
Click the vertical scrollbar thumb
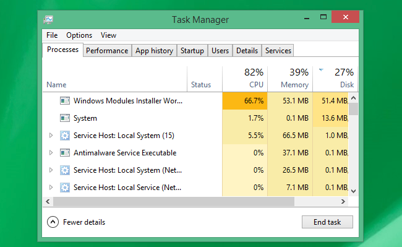coord(354,110)
